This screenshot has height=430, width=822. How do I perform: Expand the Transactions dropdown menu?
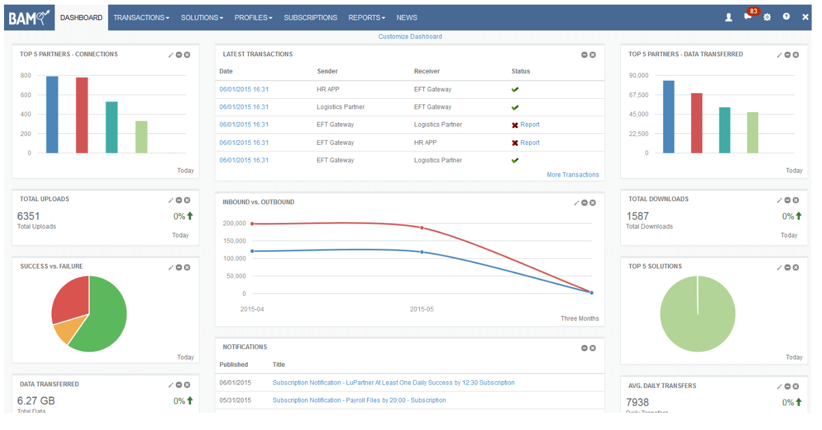coord(141,18)
